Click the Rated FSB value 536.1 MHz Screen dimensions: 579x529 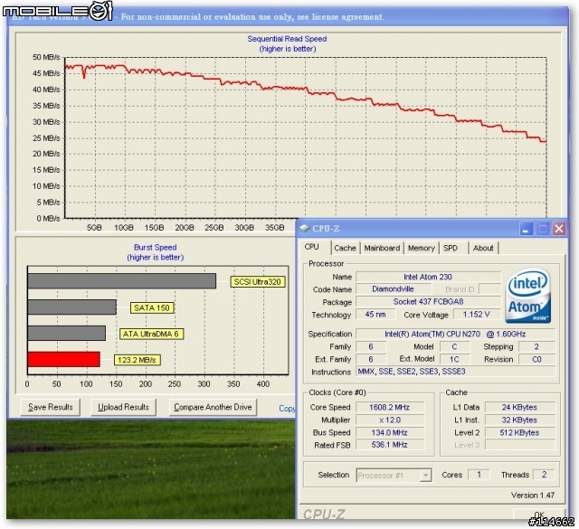[390, 445]
